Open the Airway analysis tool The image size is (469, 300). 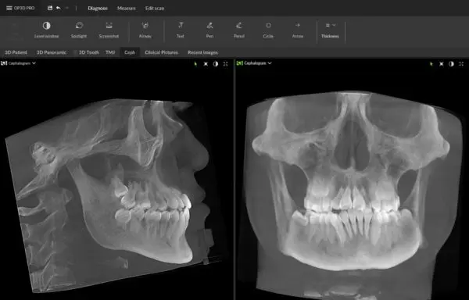point(145,30)
